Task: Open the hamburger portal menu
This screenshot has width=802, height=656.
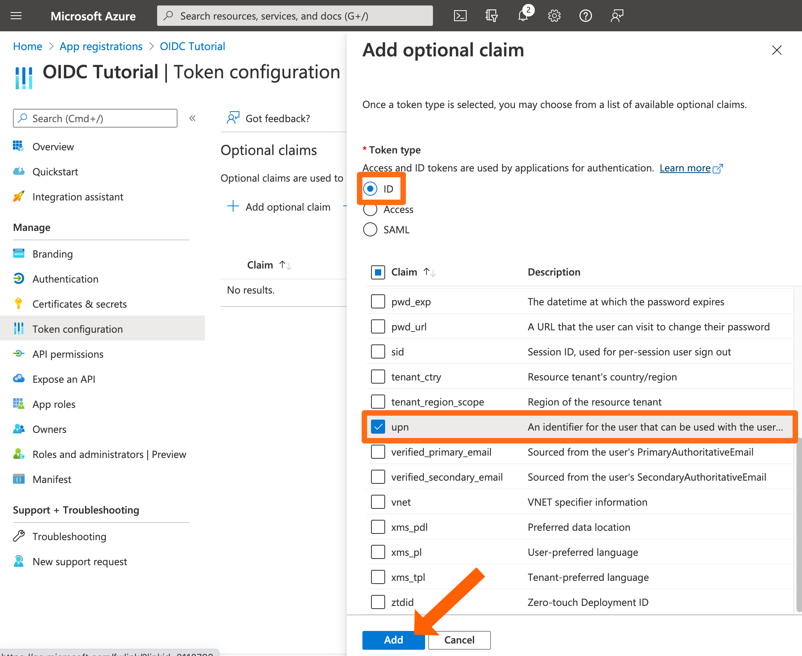Action: tap(16, 16)
